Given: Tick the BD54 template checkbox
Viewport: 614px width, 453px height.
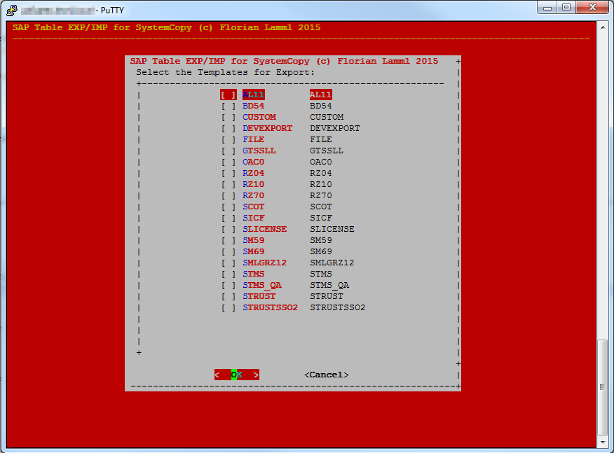Looking at the screenshot, I should point(228,106).
